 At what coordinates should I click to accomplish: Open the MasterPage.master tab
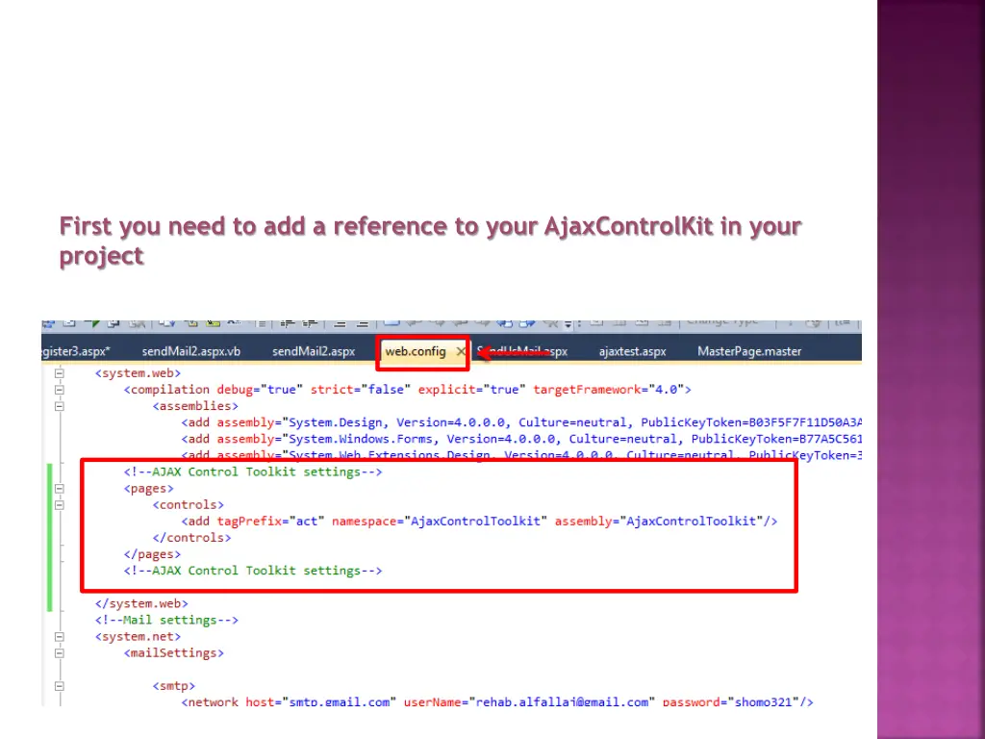click(749, 351)
